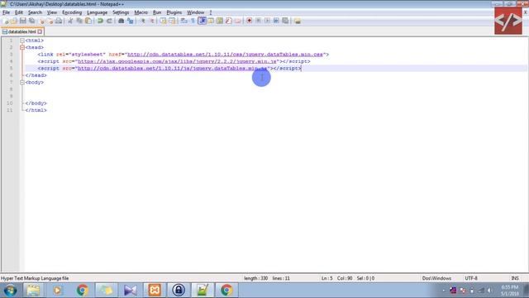Open the XAMPP icon in taskbar
The width and height of the screenshot is (529, 298).
(x=155, y=291)
